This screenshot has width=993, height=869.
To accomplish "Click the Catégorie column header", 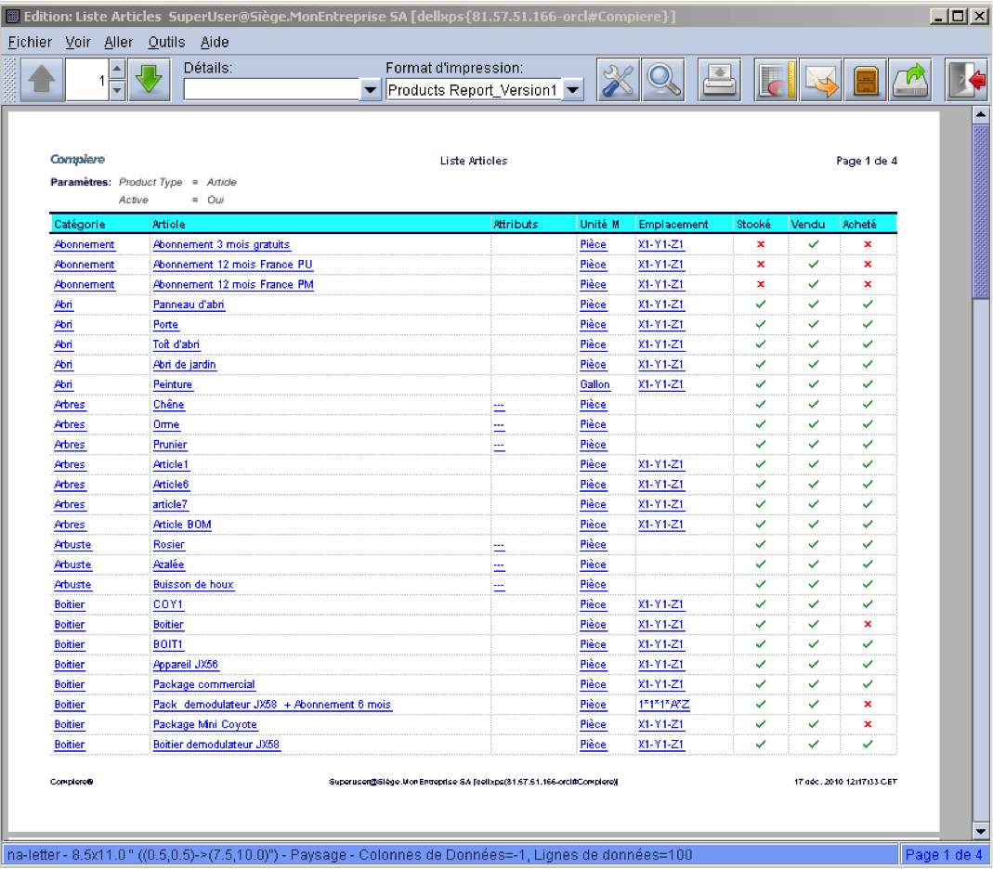I will 80,225.
